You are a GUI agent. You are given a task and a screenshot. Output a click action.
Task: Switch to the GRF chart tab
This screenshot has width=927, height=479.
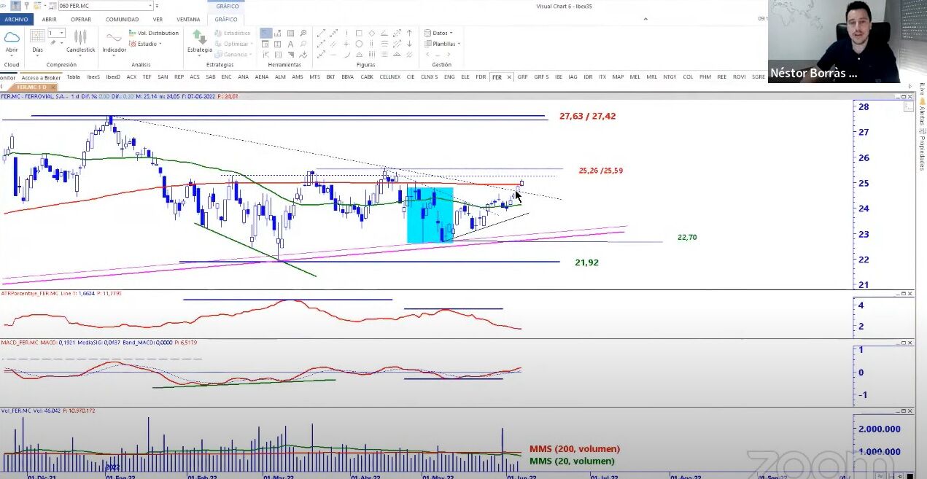point(522,77)
